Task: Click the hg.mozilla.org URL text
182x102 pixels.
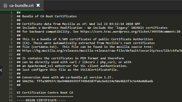Action: (x=102, y=51)
